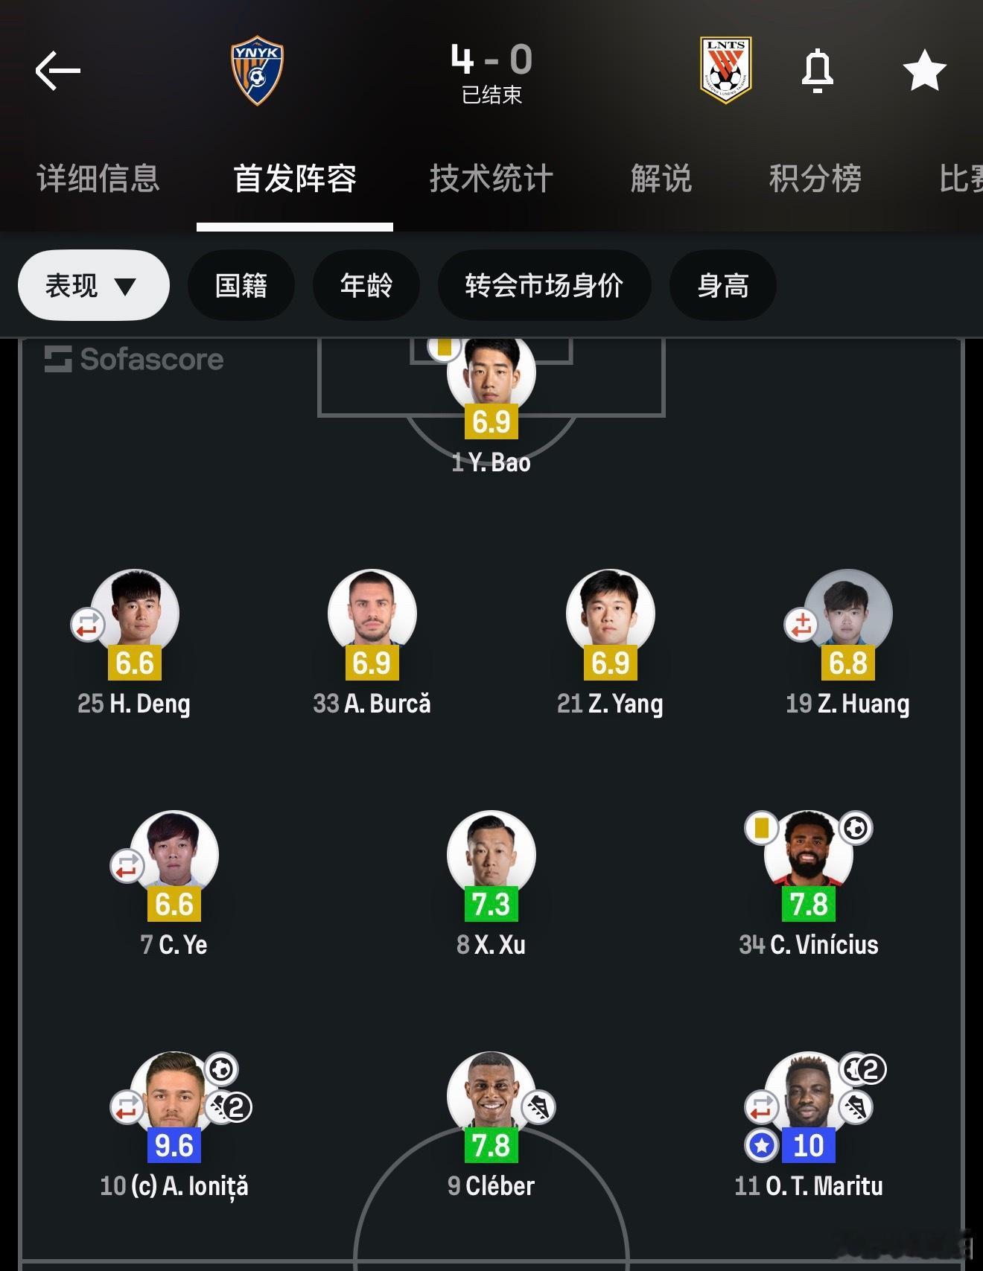Select the 转会市场身价 filter chip
983x1271 pixels.
[x=544, y=285]
